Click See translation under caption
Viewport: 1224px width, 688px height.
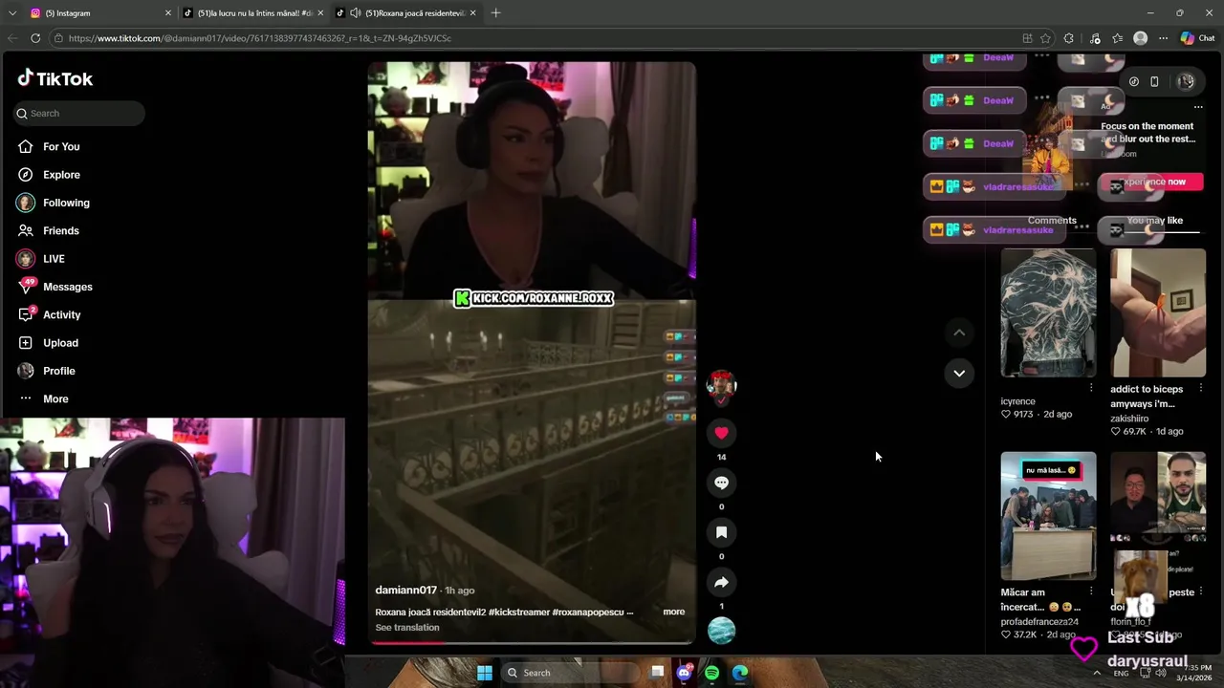click(x=407, y=628)
